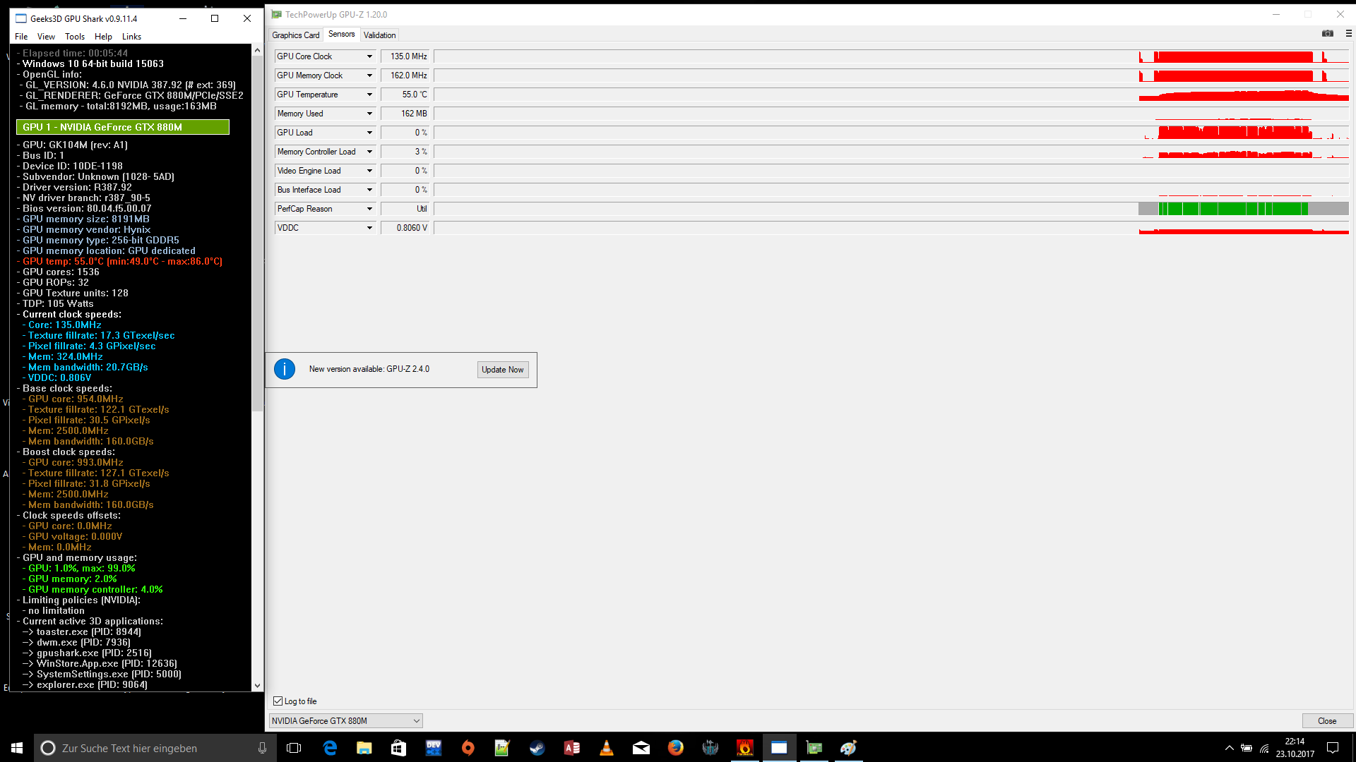Click the green PerfCap Reason graph bar
This screenshot has height=762, width=1356.
pos(1232,209)
